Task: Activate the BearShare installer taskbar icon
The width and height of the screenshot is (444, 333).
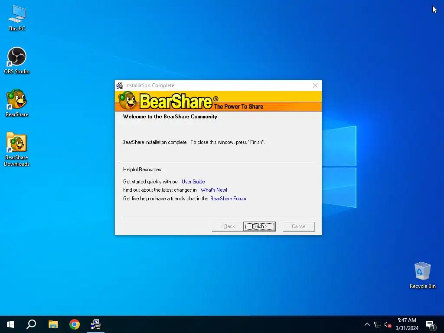Action: (96, 324)
